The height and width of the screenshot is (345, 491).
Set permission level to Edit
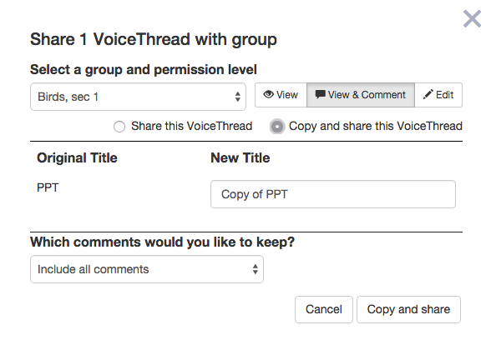coord(438,95)
